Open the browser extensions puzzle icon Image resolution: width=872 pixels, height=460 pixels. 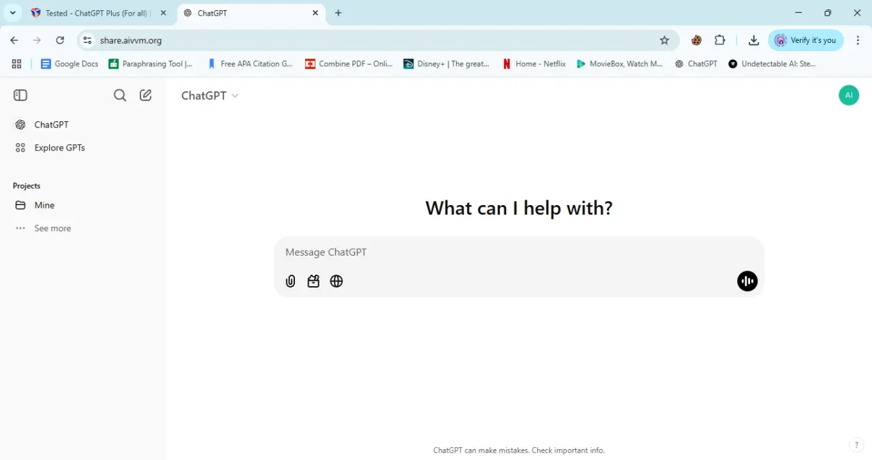click(x=720, y=40)
